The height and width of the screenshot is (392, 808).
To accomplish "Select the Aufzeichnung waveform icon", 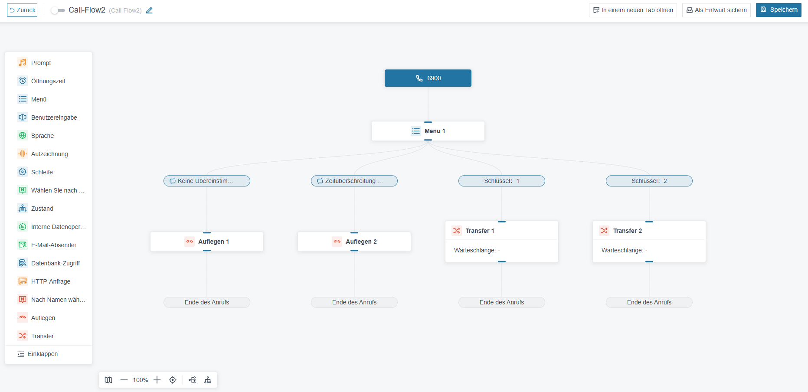I will (x=23, y=154).
